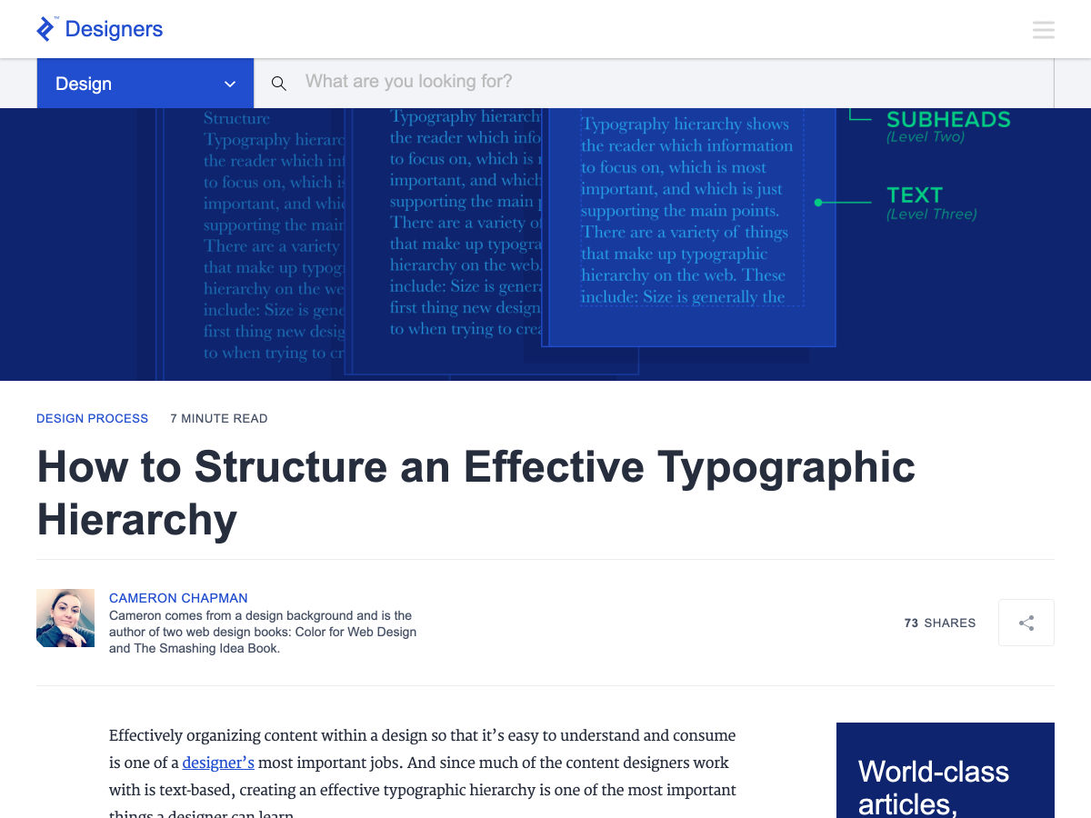Click the 73 SHARES counter
Screen dimensions: 1091x818
pyautogui.click(x=939, y=623)
